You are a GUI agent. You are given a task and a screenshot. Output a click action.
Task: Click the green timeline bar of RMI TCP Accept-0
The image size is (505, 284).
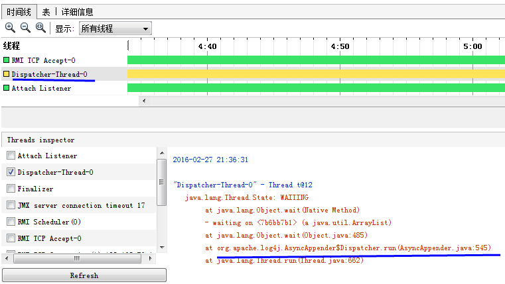317,60
